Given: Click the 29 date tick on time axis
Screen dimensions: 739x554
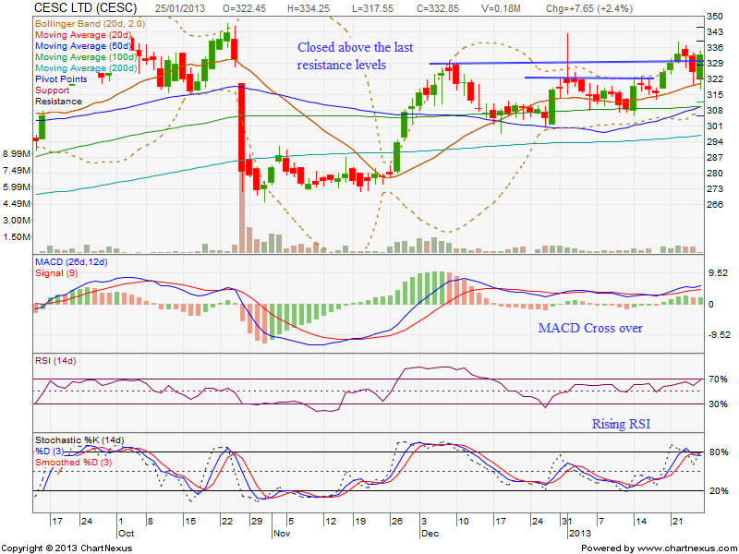Looking at the screenshot, I should [x=257, y=522].
